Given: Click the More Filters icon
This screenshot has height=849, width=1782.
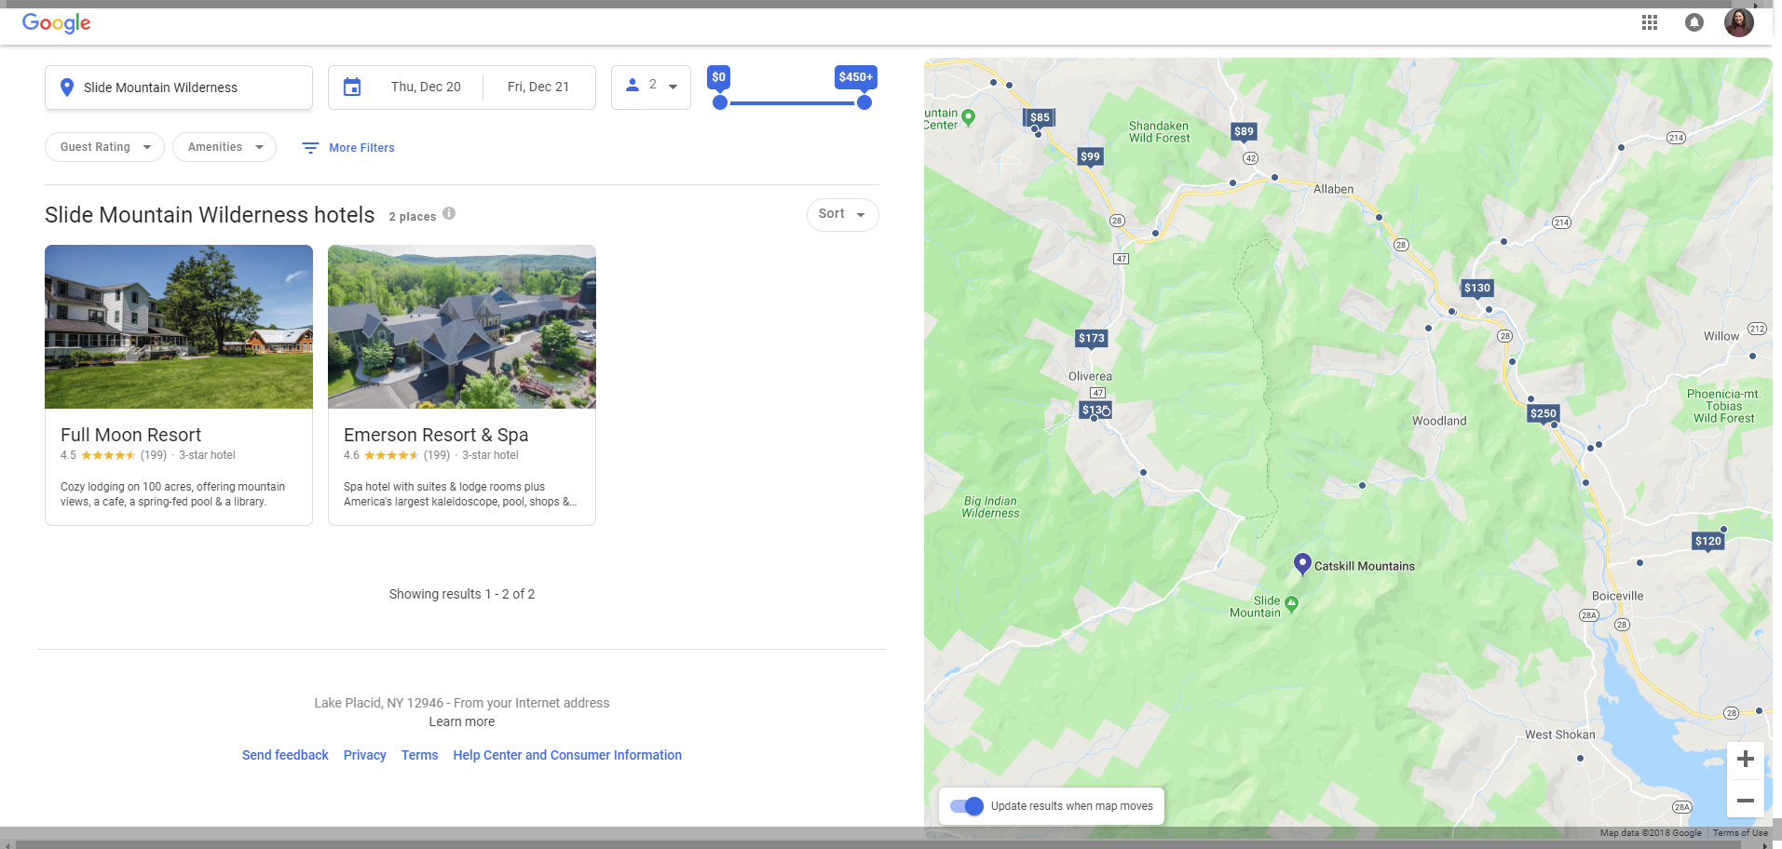Looking at the screenshot, I should (x=310, y=148).
